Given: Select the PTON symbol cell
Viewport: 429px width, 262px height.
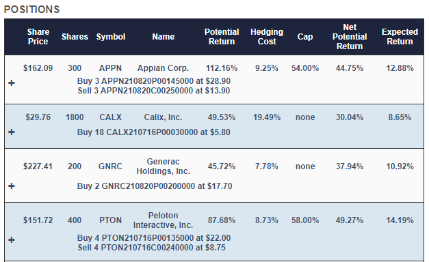Looking at the screenshot, I should [110, 220].
